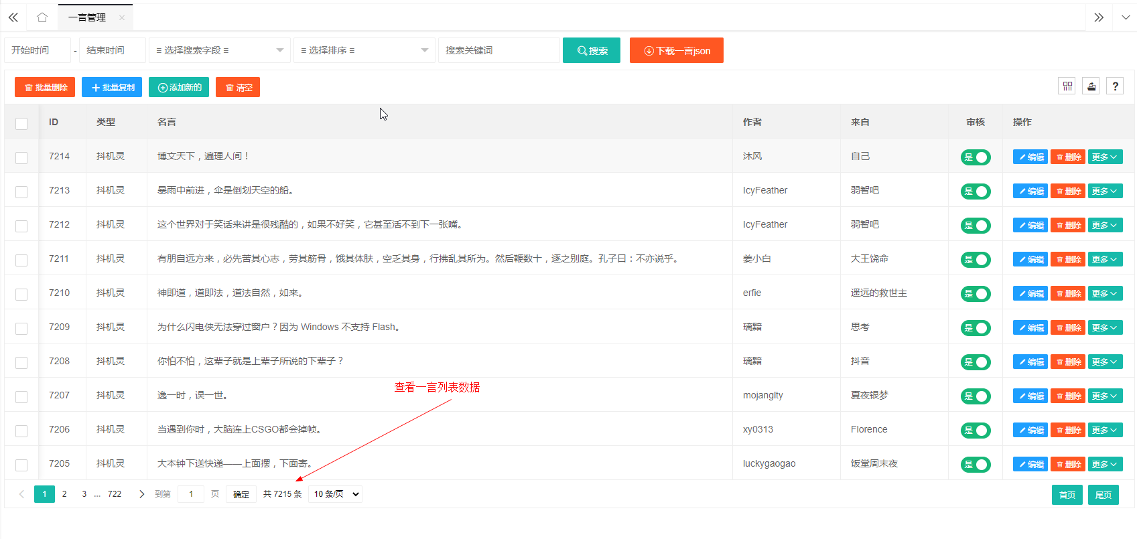Go to page 722 in pagination

[x=115, y=494]
